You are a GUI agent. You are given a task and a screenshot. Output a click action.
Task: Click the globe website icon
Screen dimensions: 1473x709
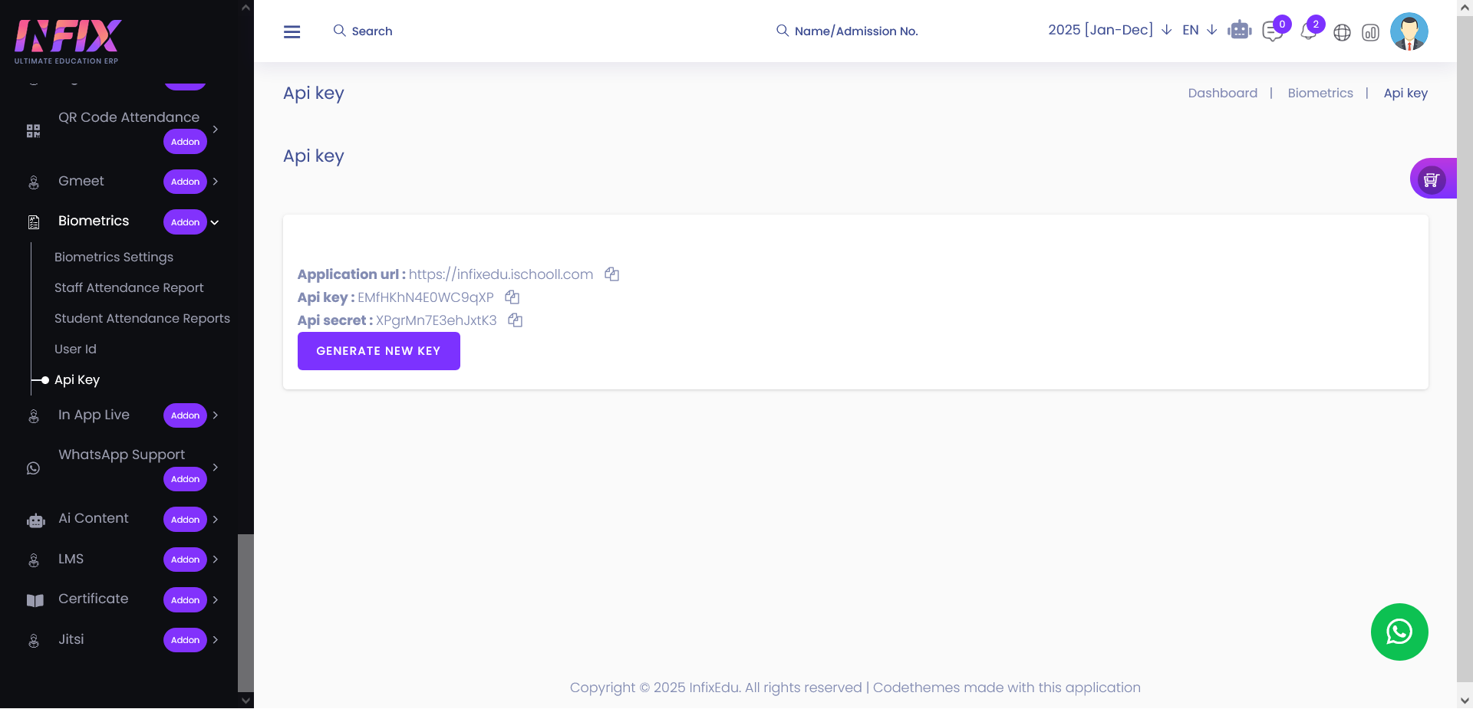pyautogui.click(x=1342, y=32)
